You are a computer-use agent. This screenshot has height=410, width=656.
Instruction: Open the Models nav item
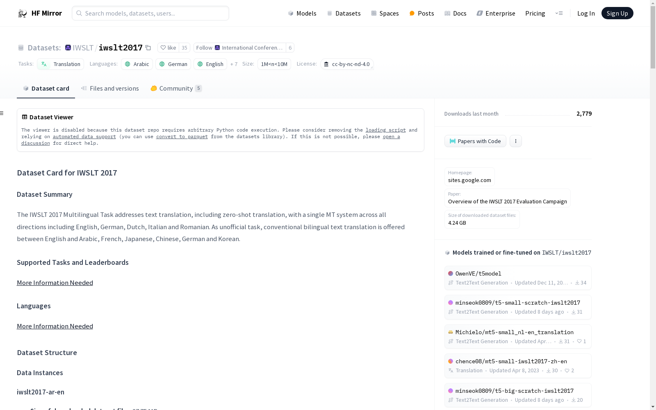tap(302, 13)
